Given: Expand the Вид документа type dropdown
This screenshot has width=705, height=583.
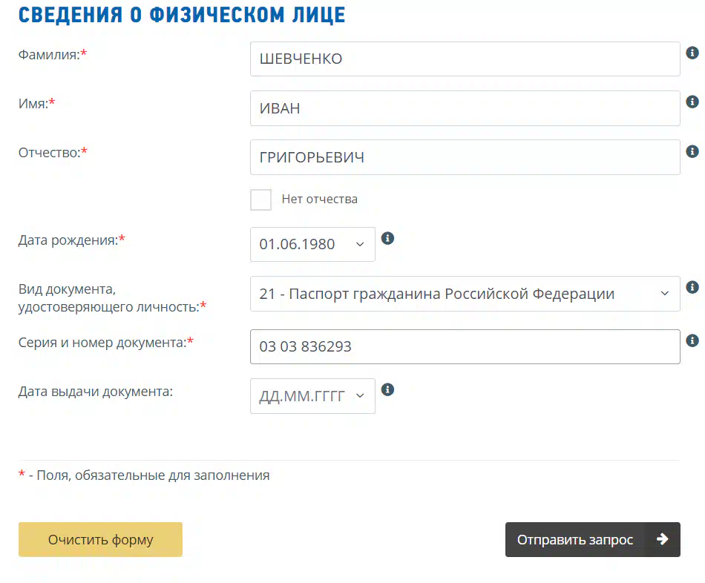Looking at the screenshot, I should pos(465,294).
